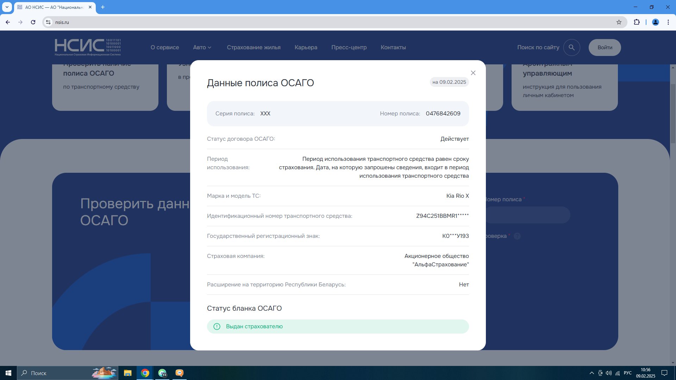Select the АО НСИС tab
Image resolution: width=676 pixels, height=380 pixels.
click(x=55, y=7)
